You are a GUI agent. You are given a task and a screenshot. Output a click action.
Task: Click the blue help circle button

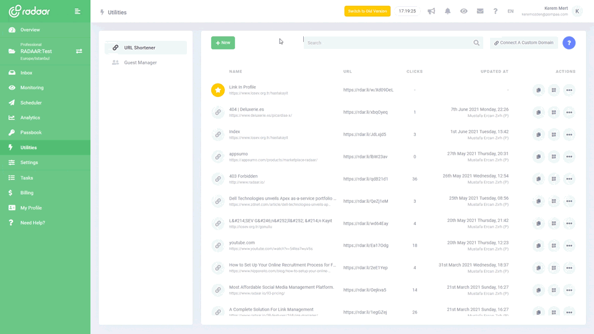[569, 43]
